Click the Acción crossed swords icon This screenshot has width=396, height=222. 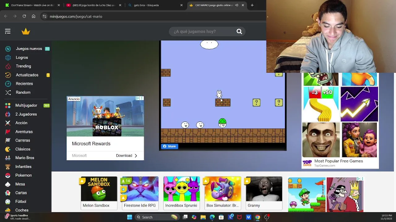(x=8, y=123)
